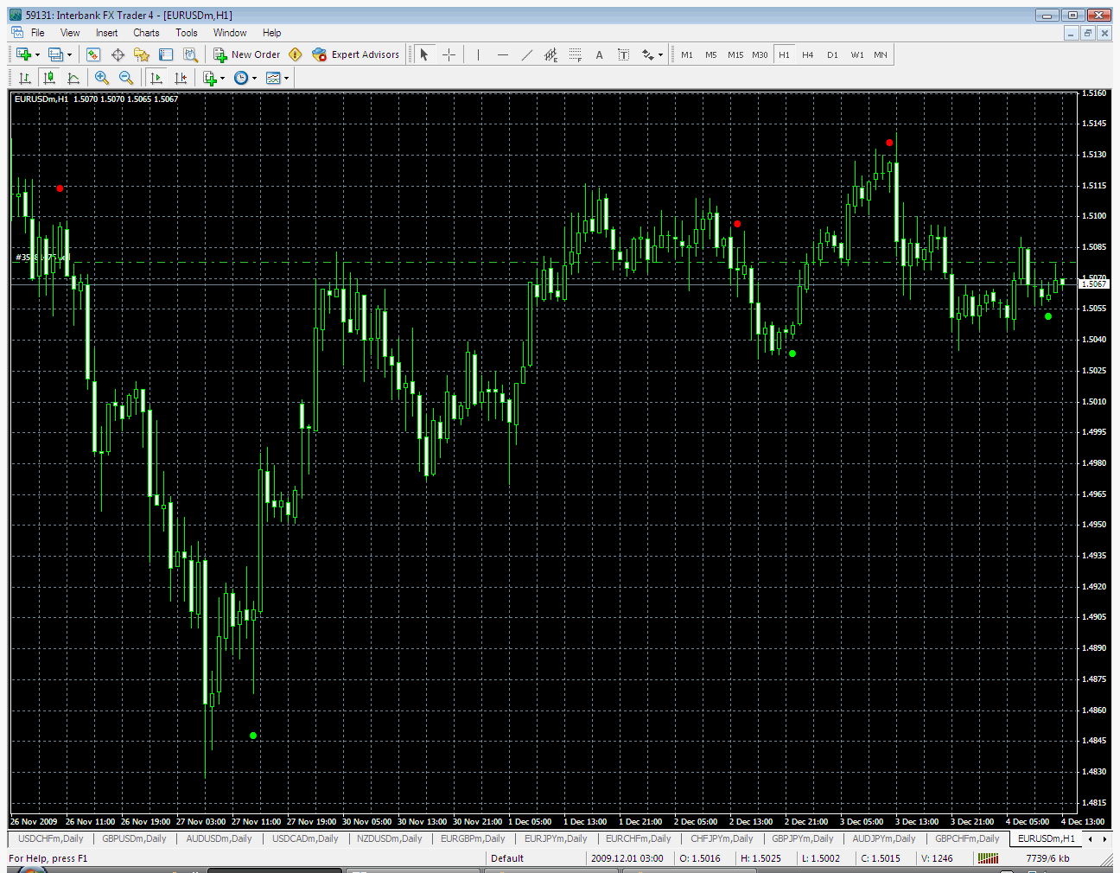
Task: Click the connection status bars indicator
Action: 987,858
